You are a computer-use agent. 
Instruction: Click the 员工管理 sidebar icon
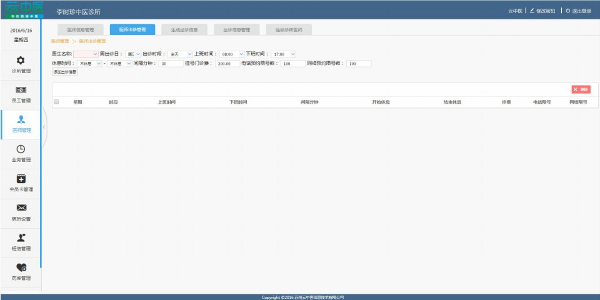[x=21, y=90]
